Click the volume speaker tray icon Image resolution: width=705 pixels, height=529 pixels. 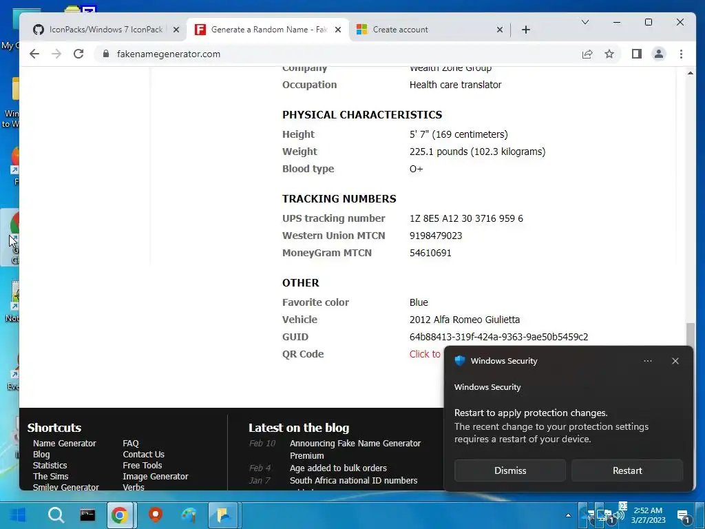[620, 515]
